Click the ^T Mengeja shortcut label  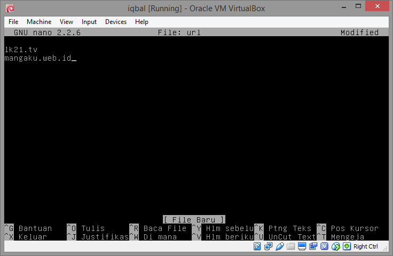click(x=340, y=237)
